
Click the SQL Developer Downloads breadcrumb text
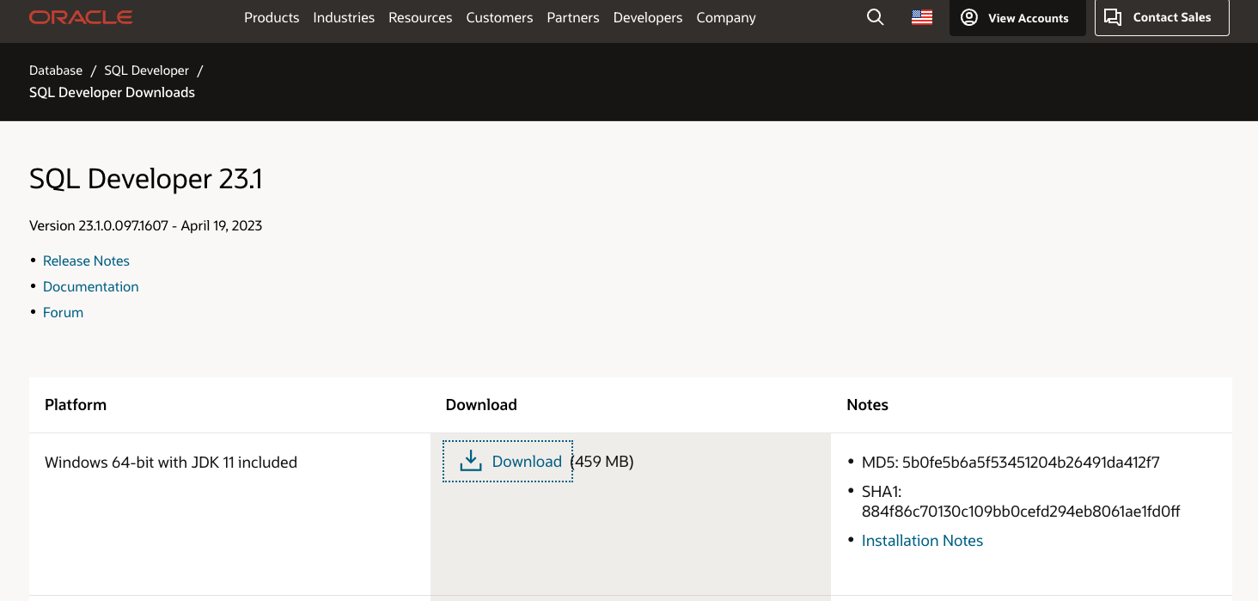pos(112,92)
